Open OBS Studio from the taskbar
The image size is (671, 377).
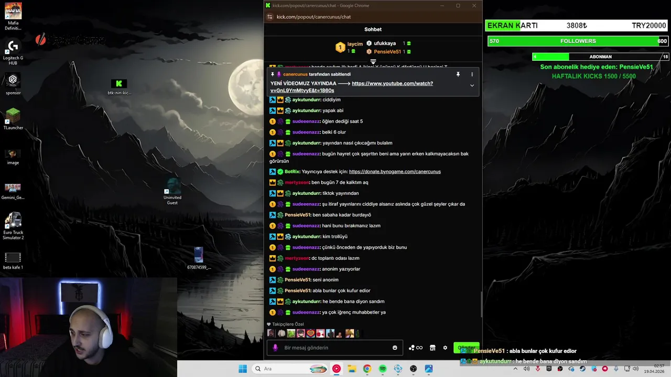tap(413, 369)
